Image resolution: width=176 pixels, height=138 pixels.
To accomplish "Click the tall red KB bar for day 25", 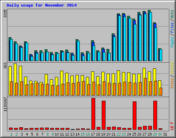I will (x=134, y=116).
